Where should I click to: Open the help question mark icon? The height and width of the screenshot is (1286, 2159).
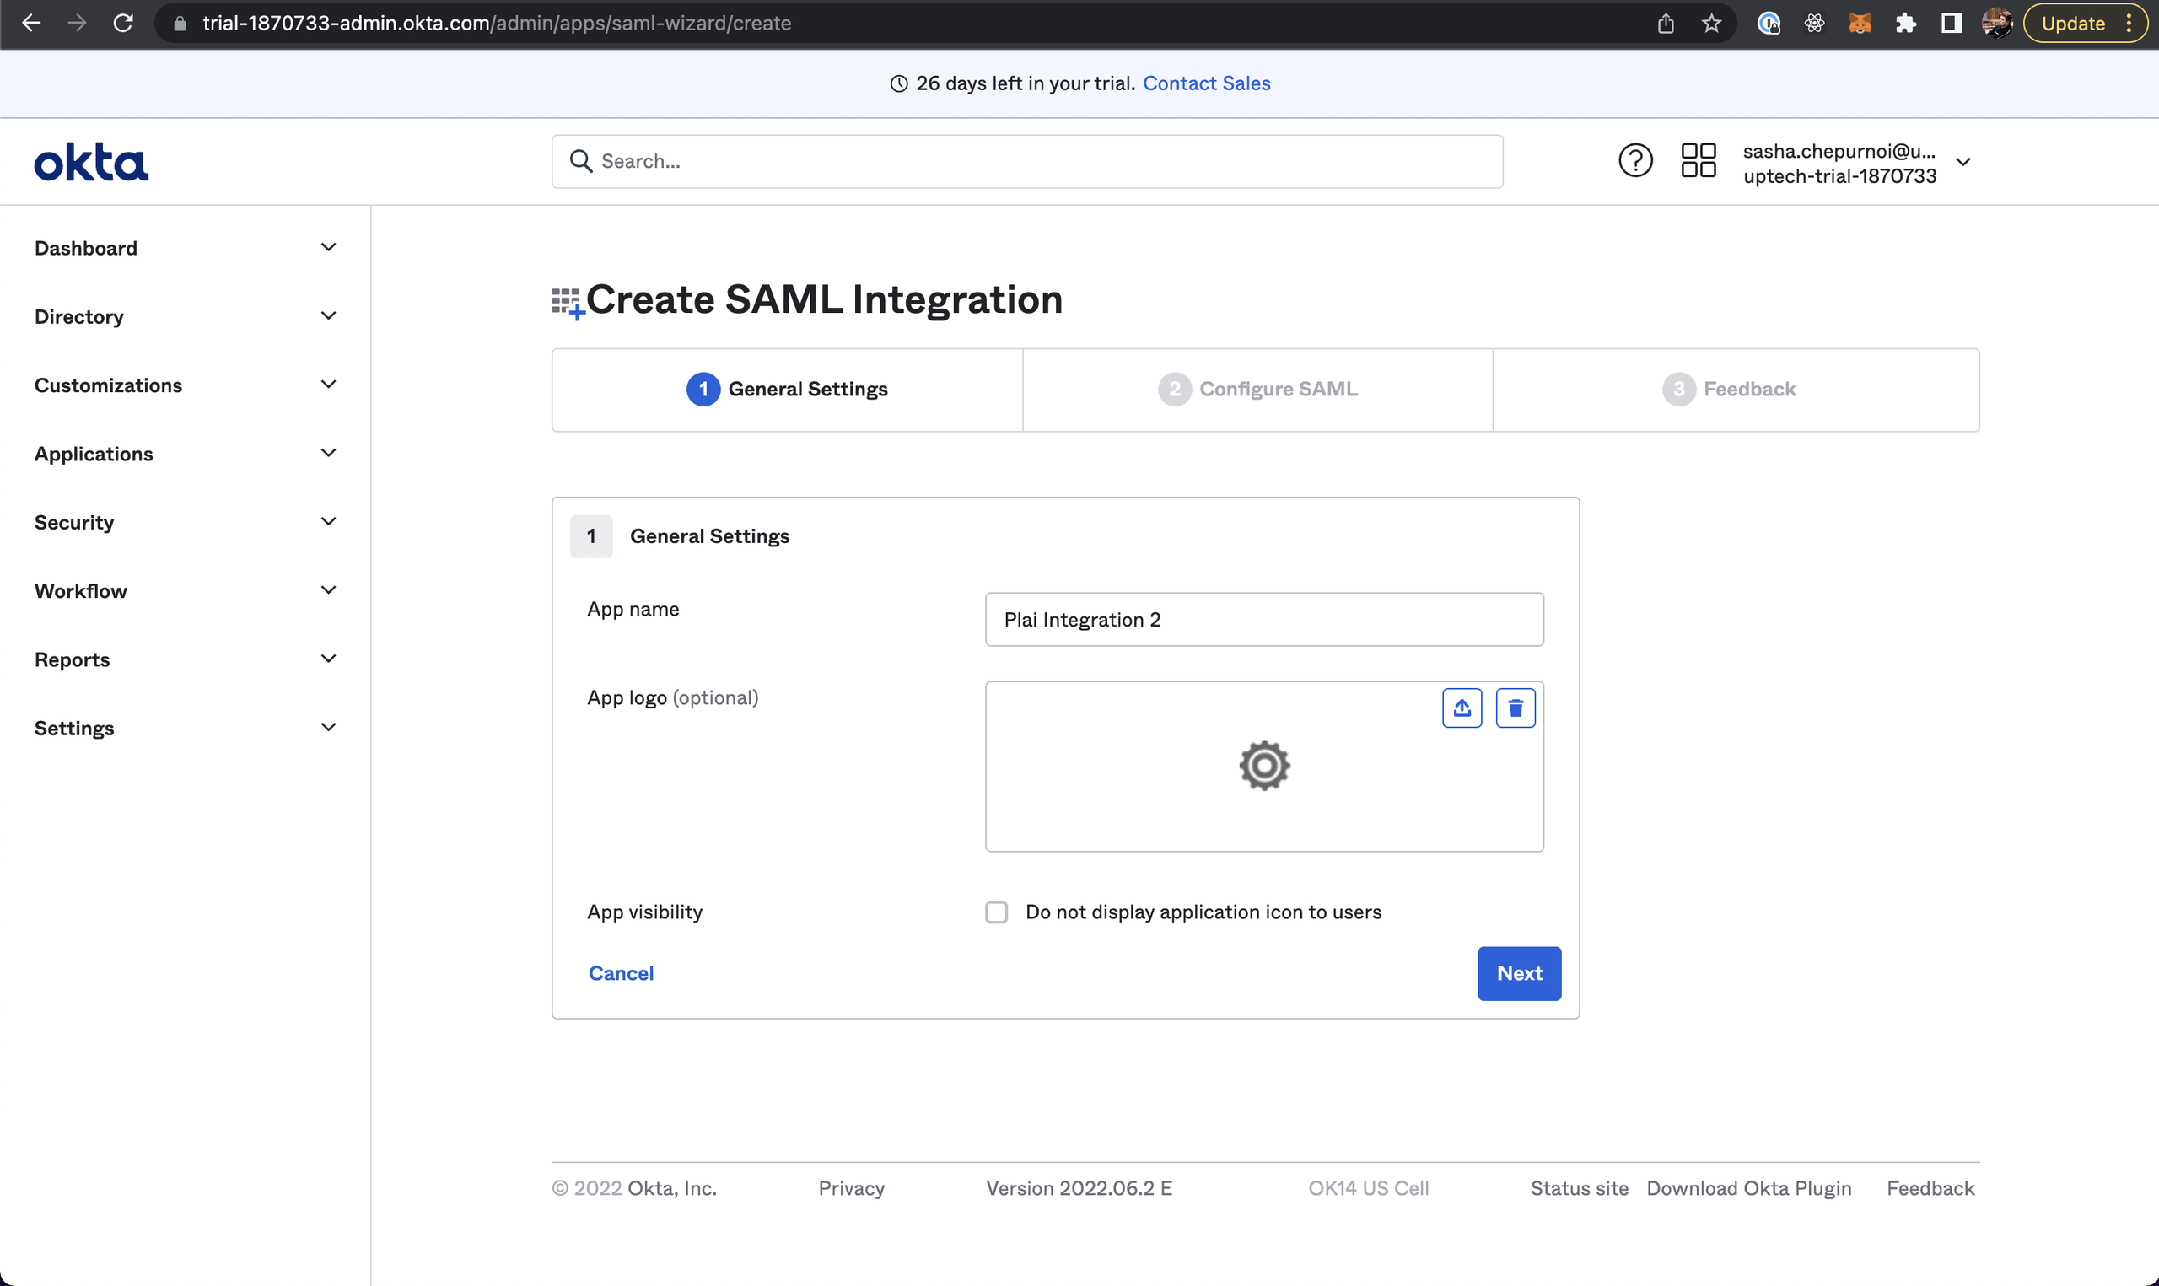[1634, 161]
